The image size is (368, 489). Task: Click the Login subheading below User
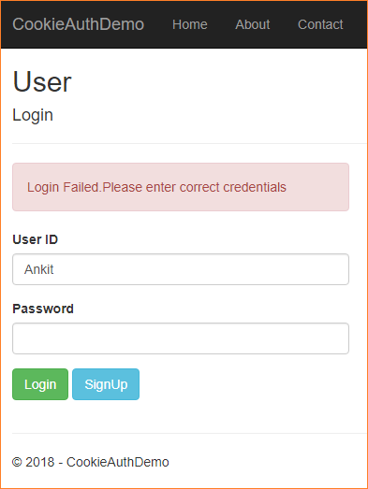point(33,115)
